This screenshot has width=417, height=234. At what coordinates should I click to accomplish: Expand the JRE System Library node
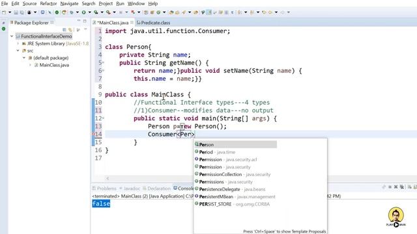(x=18, y=44)
